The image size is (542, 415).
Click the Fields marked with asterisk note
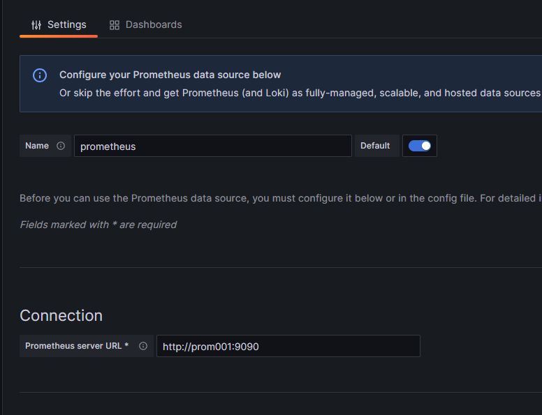(x=98, y=225)
